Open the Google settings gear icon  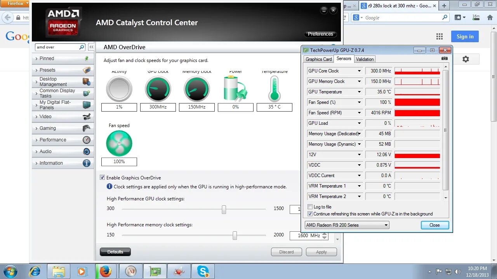pyautogui.click(x=466, y=59)
